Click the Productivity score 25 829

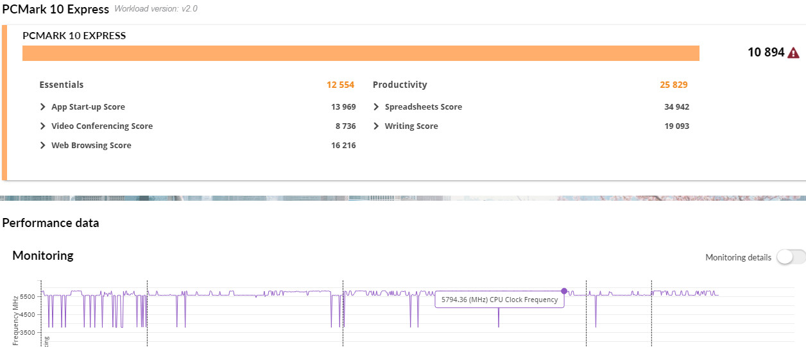(673, 85)
